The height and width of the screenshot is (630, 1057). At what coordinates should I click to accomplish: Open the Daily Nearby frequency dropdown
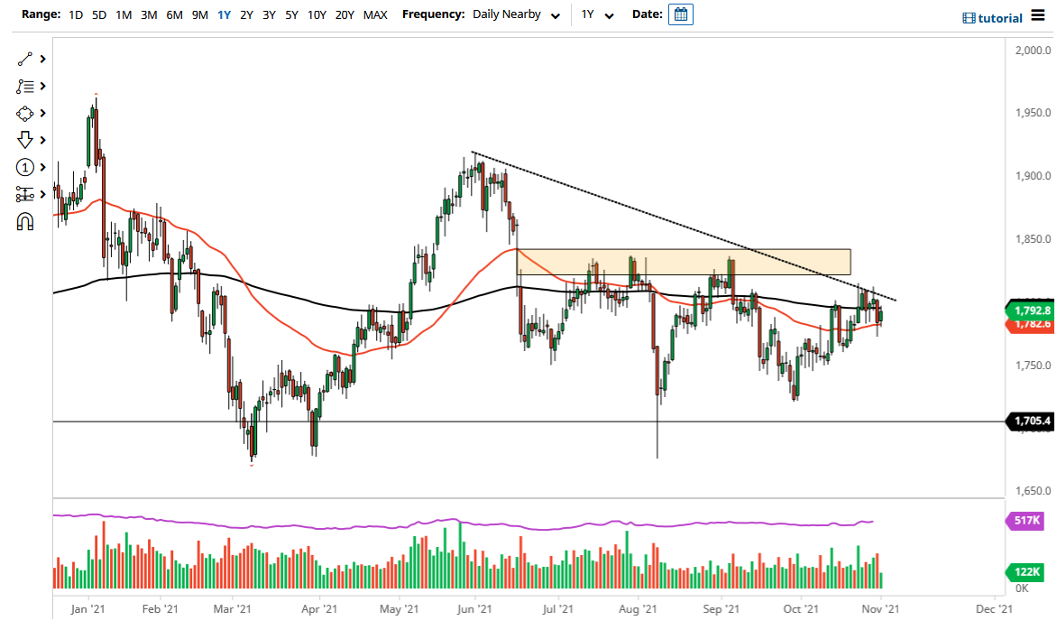coord(517,14)
